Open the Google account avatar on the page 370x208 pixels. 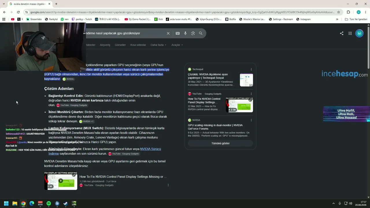point(359,33)
